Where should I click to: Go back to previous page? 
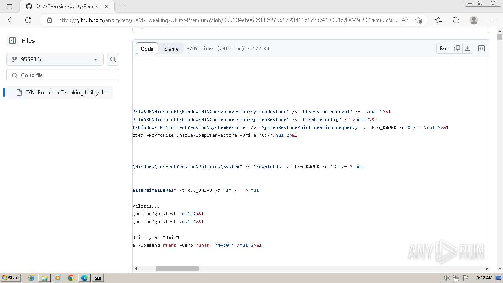[x=11, y=20]
